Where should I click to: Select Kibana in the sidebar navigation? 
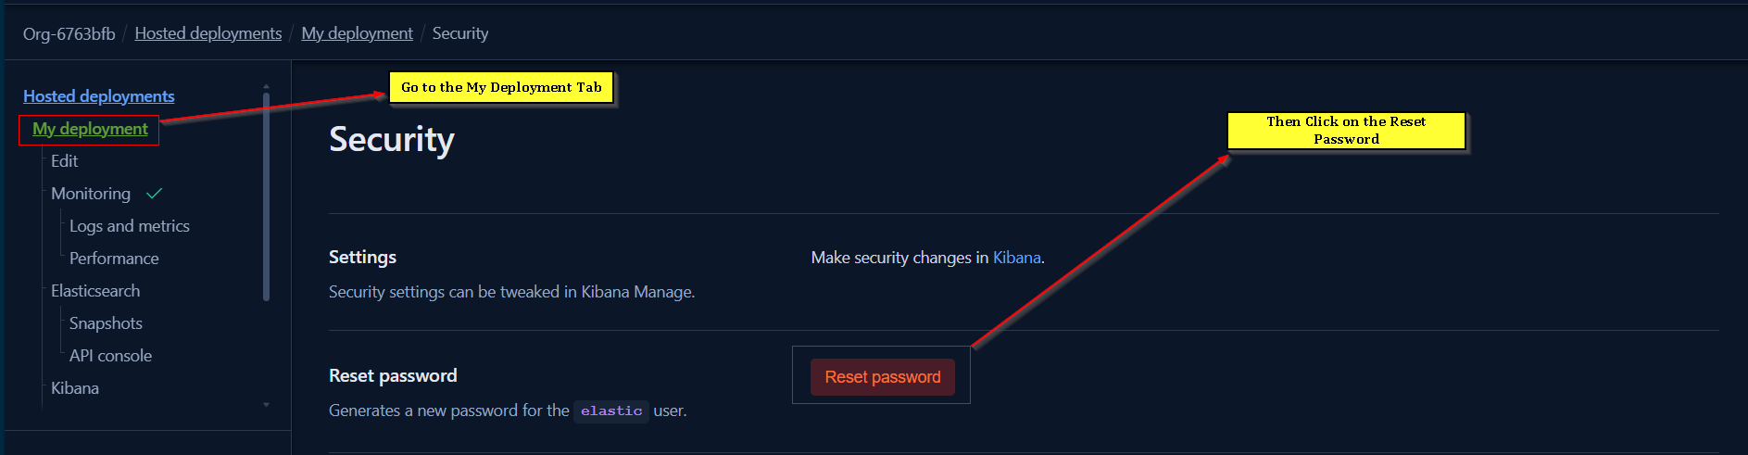(75, 388)
